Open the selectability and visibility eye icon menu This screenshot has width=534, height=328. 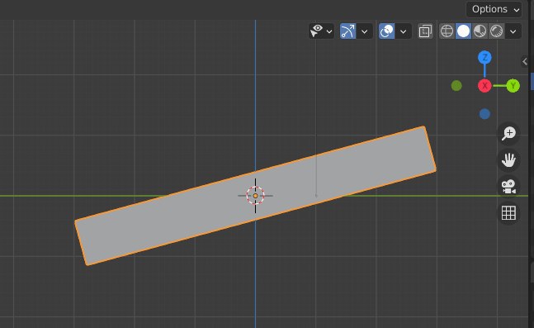click(x=321, y=31)
